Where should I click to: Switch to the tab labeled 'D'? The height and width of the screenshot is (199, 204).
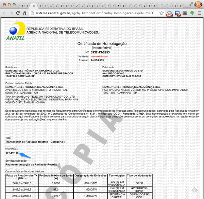click(x=103, y=6)
